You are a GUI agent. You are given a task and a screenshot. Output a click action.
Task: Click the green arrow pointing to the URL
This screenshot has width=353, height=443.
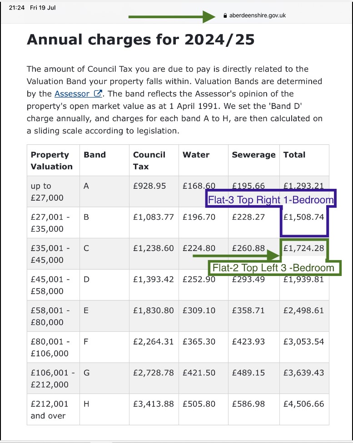[172, 17]
